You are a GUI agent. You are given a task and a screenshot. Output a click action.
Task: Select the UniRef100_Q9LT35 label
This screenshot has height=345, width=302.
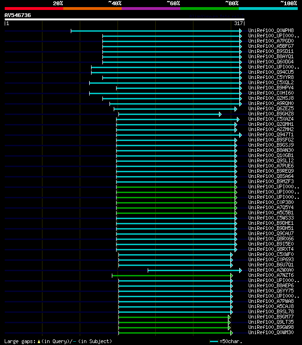point(271,322)
